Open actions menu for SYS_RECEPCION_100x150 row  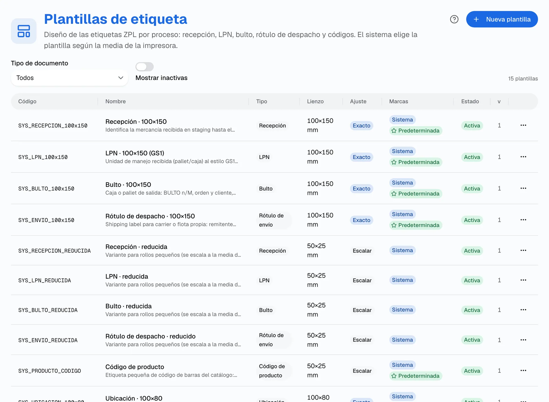[x=523, y=125]
